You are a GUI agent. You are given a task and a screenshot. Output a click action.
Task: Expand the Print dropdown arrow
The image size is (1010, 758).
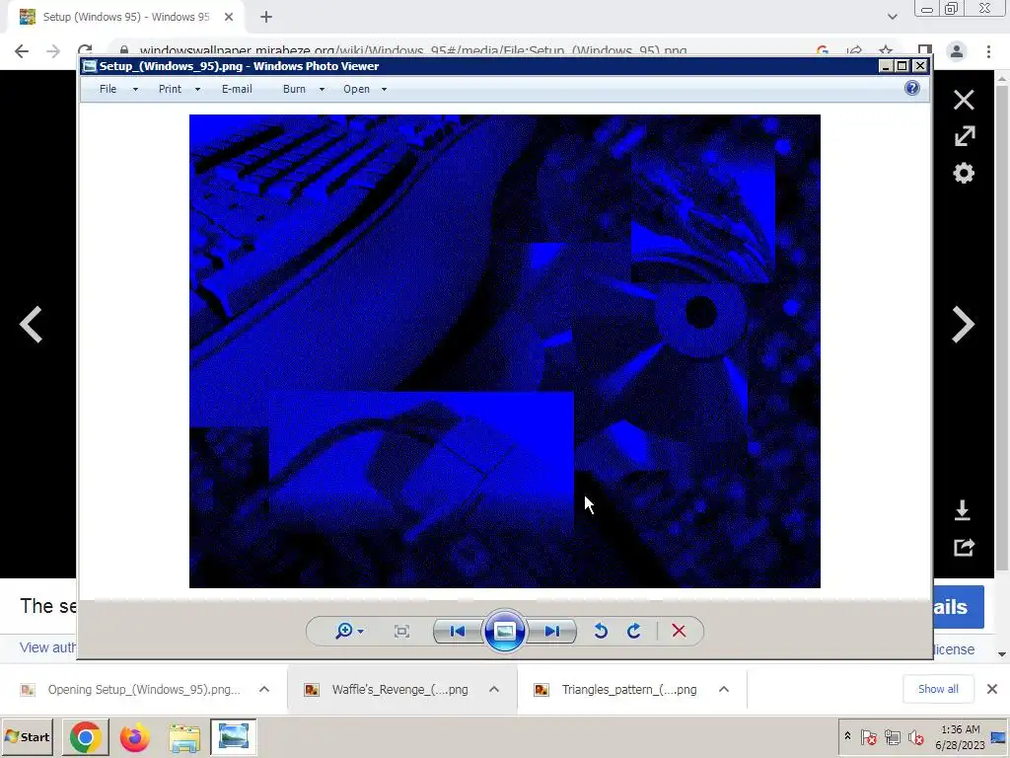tap(197, 90)
